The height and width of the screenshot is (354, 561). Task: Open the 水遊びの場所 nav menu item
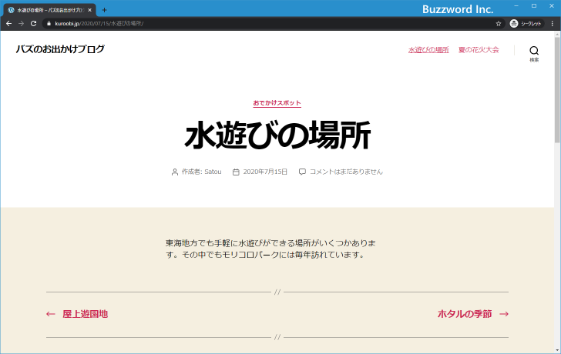coord(428,50)
